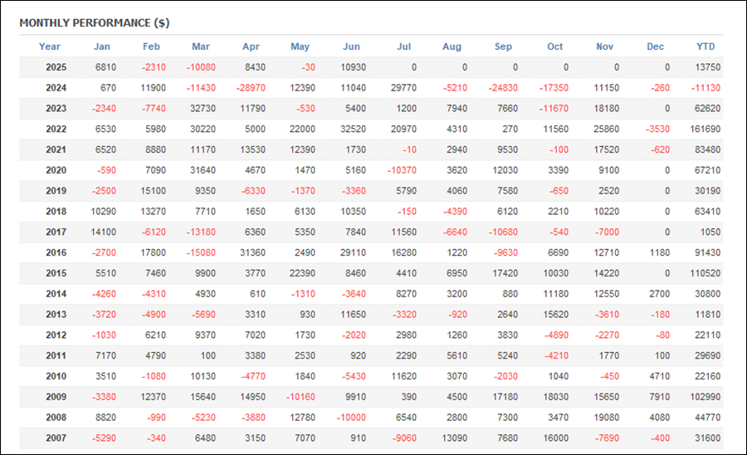Click 2009 May value -10160
The width and height of the screenshot is (747, 455).
pyautogui.click(x=300, y=397)
